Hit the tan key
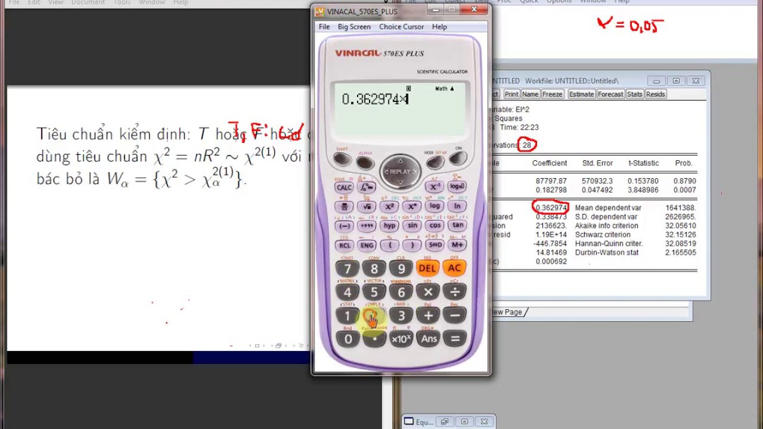Viewport: 763px width, 429px height. click(x=458, y=226)
